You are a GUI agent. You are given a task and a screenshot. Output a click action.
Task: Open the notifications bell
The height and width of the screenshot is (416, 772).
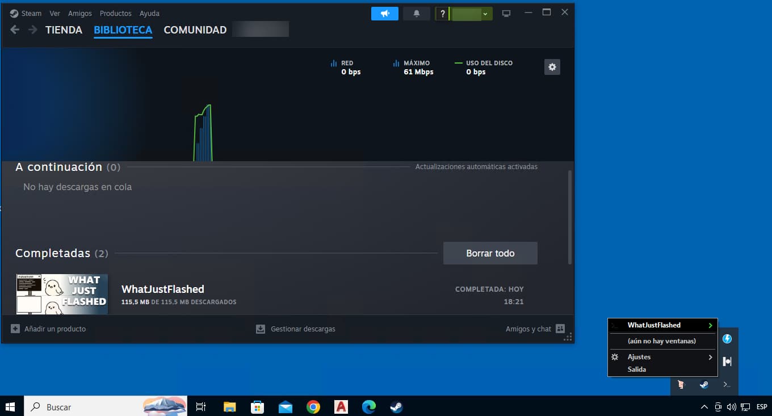pos(417,14)
